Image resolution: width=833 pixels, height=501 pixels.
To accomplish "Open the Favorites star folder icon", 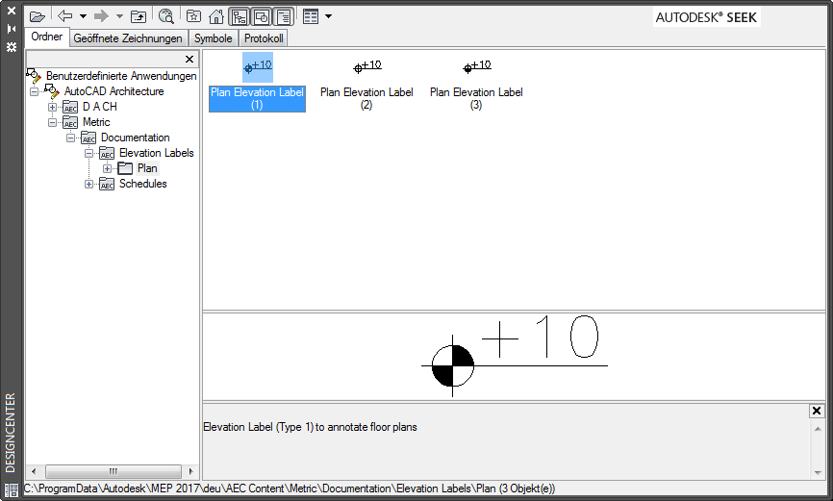I will tap(194, 16).
